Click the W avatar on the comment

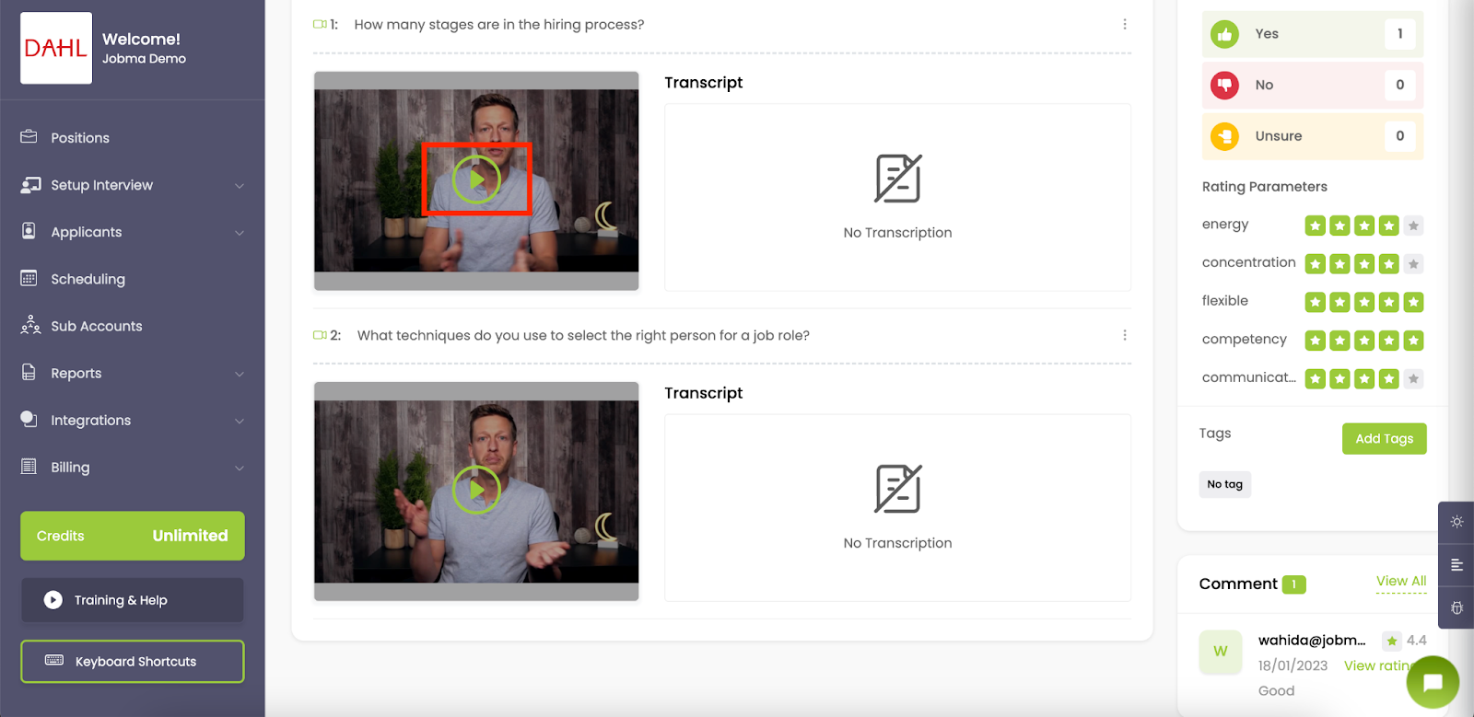point(1221,652)
